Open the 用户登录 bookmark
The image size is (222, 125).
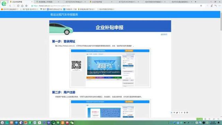click(29, 9)
